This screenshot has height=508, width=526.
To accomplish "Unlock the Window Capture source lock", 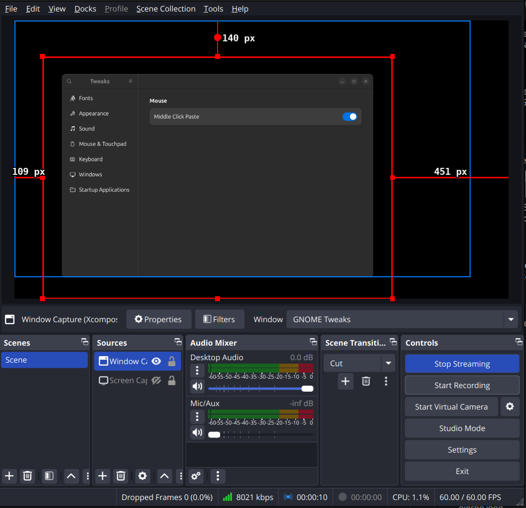I will point(172,361).
